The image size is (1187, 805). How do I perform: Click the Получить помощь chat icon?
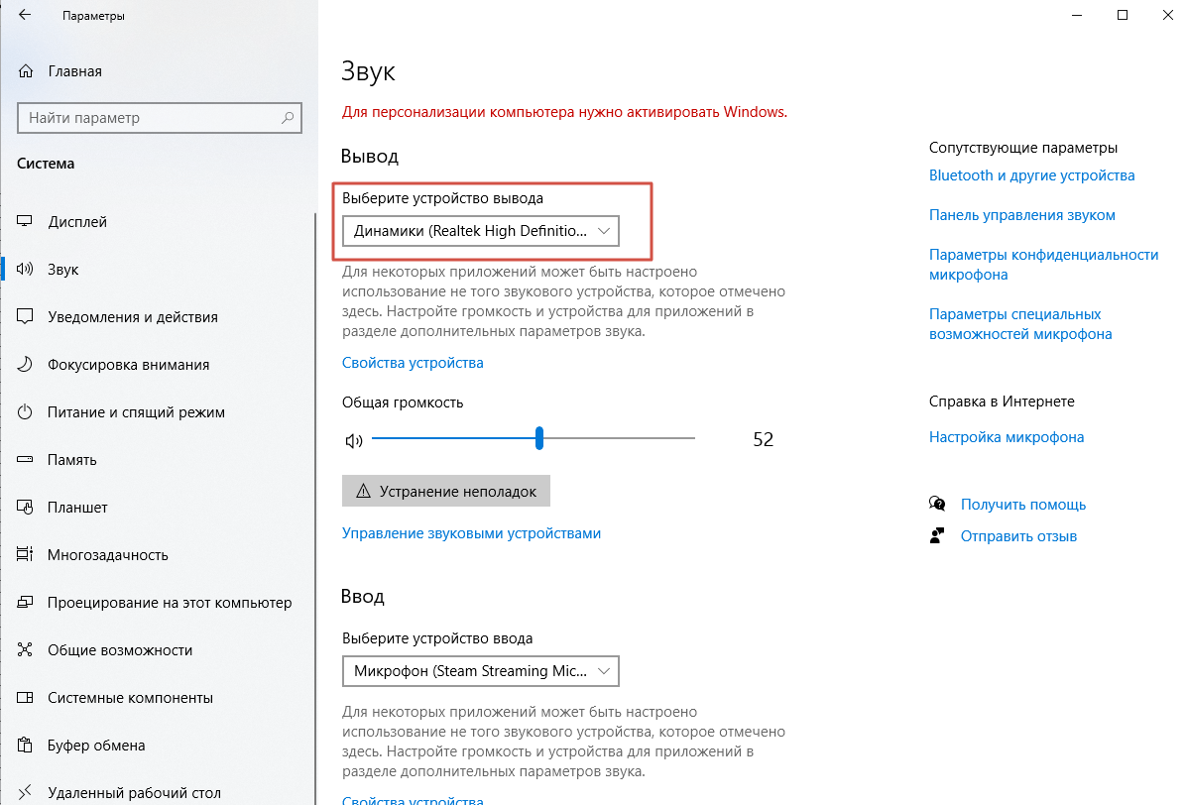pyautogui.click(x=937, y=505)
